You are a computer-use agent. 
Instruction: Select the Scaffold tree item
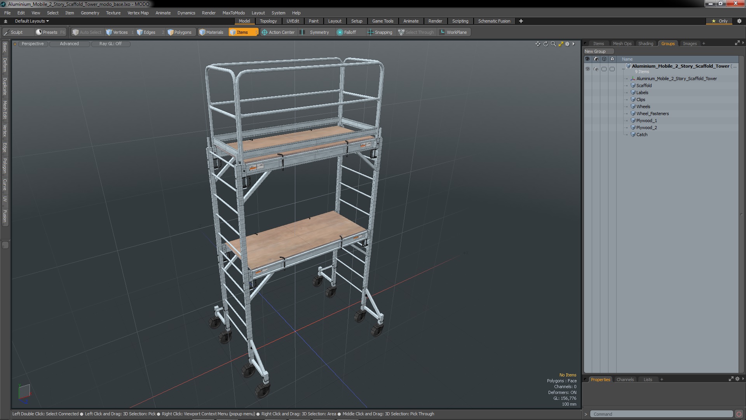tap(644, 85)
